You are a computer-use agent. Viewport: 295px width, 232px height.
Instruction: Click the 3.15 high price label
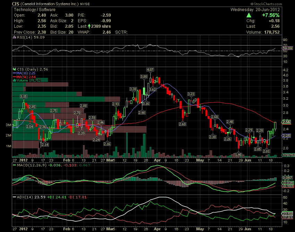coord(24,97)
